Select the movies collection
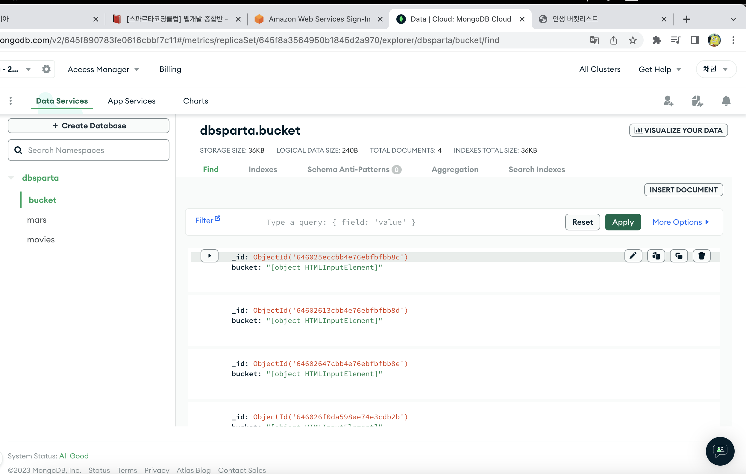The height and width of the screenshot is (474, 746). tap(41, 240)
